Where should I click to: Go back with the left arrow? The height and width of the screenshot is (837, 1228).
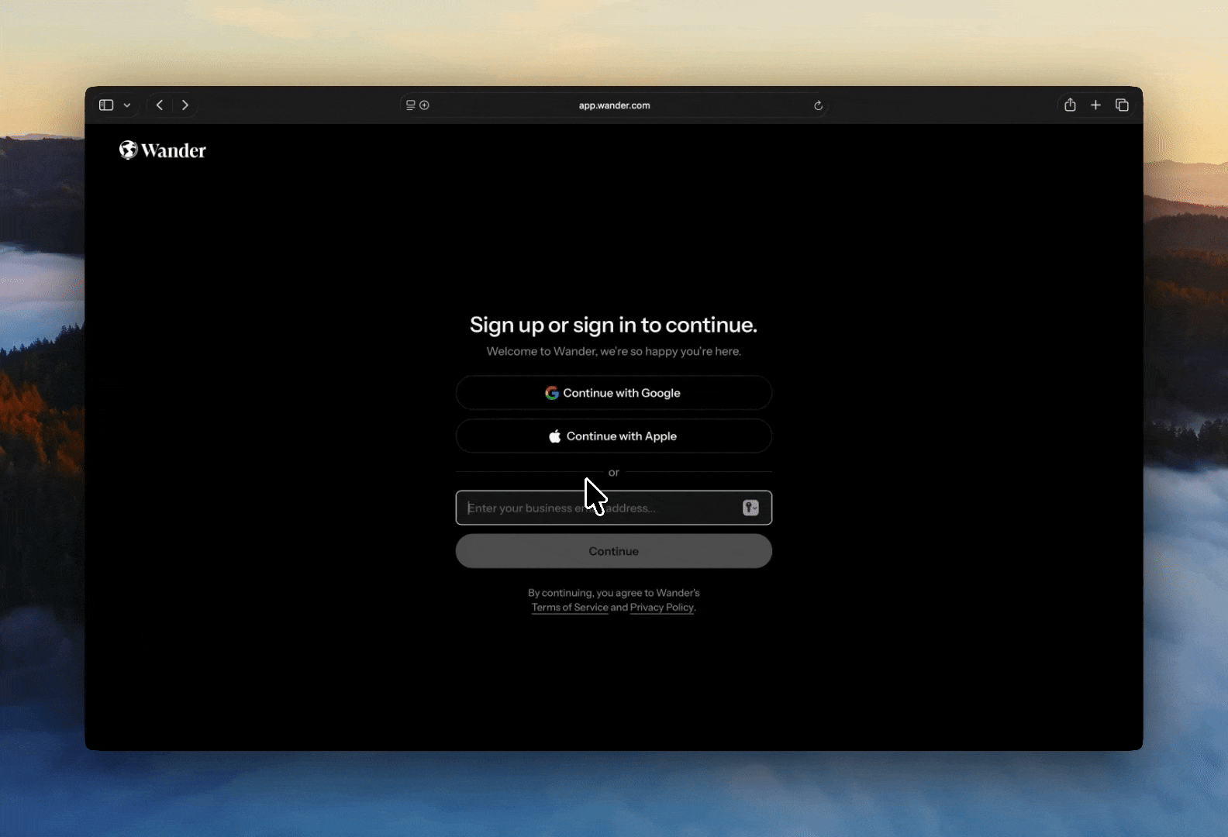point(160,105)
